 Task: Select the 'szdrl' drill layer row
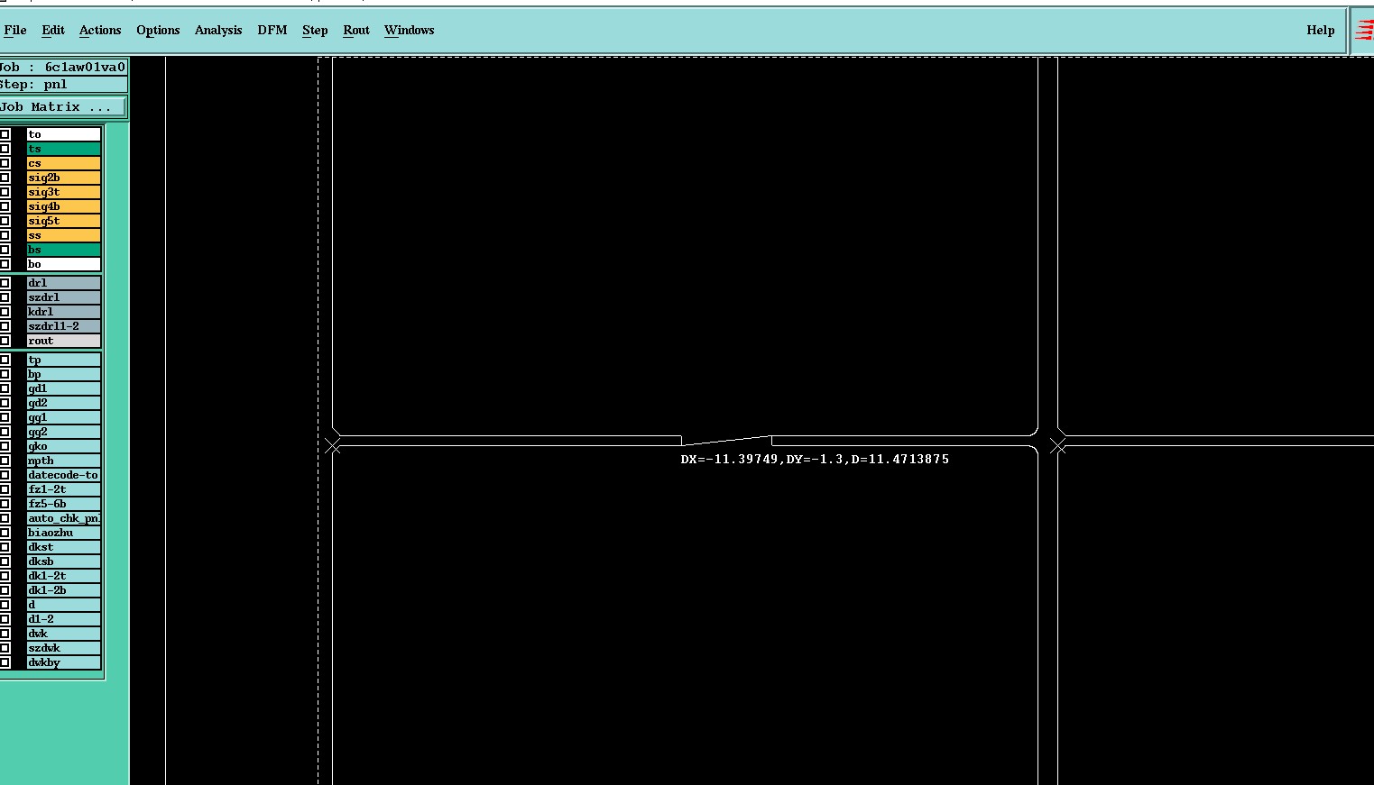pos(63,297)
